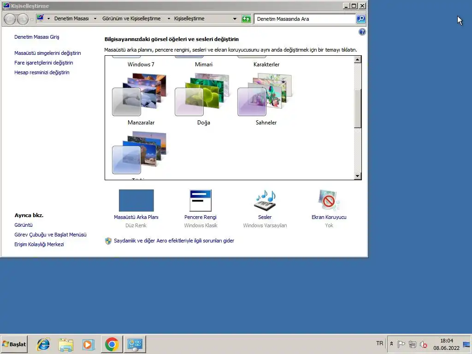Screen dimensions: 472x354
Task: Open Görüntü link under Ayrıca bkz.
Action: pos(24,225)
